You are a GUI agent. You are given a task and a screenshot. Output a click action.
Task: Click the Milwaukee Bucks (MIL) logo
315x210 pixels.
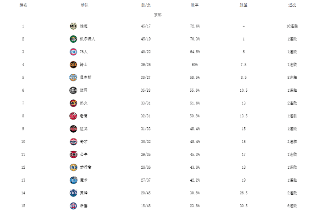tap(73, 26)
